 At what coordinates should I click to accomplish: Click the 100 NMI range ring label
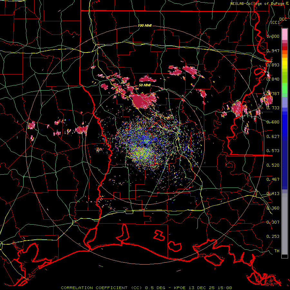[145, 25]
